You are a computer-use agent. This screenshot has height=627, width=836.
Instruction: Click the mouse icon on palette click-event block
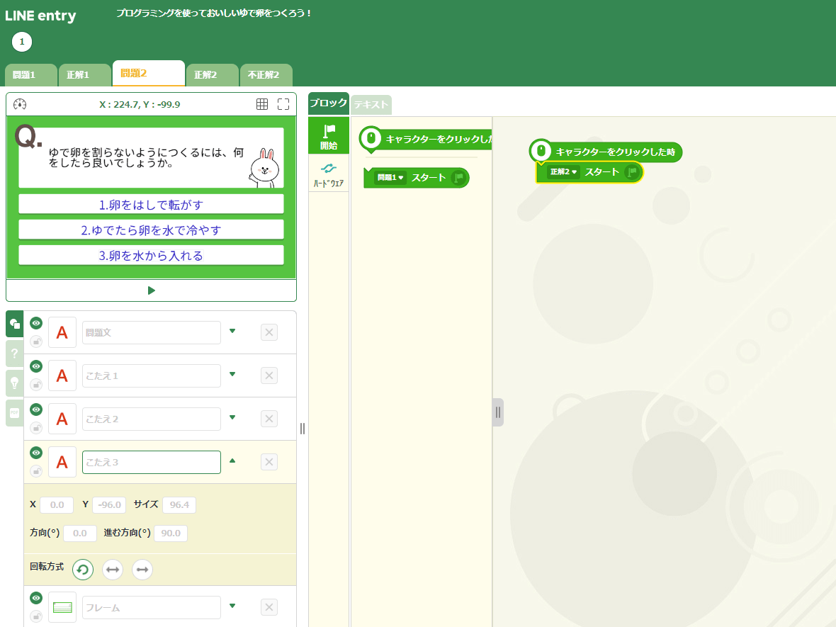click(x=371, y=139)
